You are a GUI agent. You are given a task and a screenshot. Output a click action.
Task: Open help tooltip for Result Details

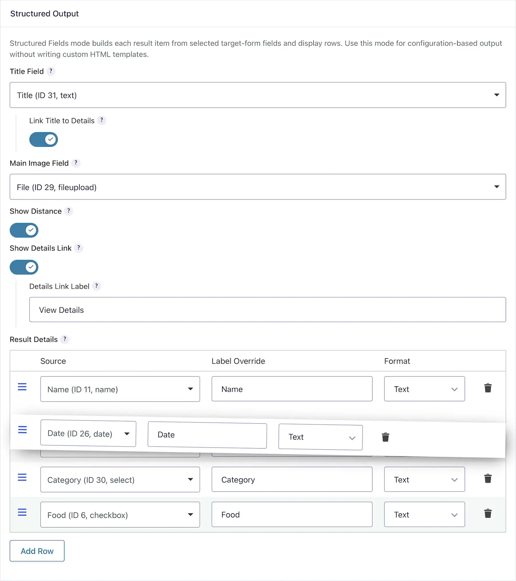click(65, 339)
